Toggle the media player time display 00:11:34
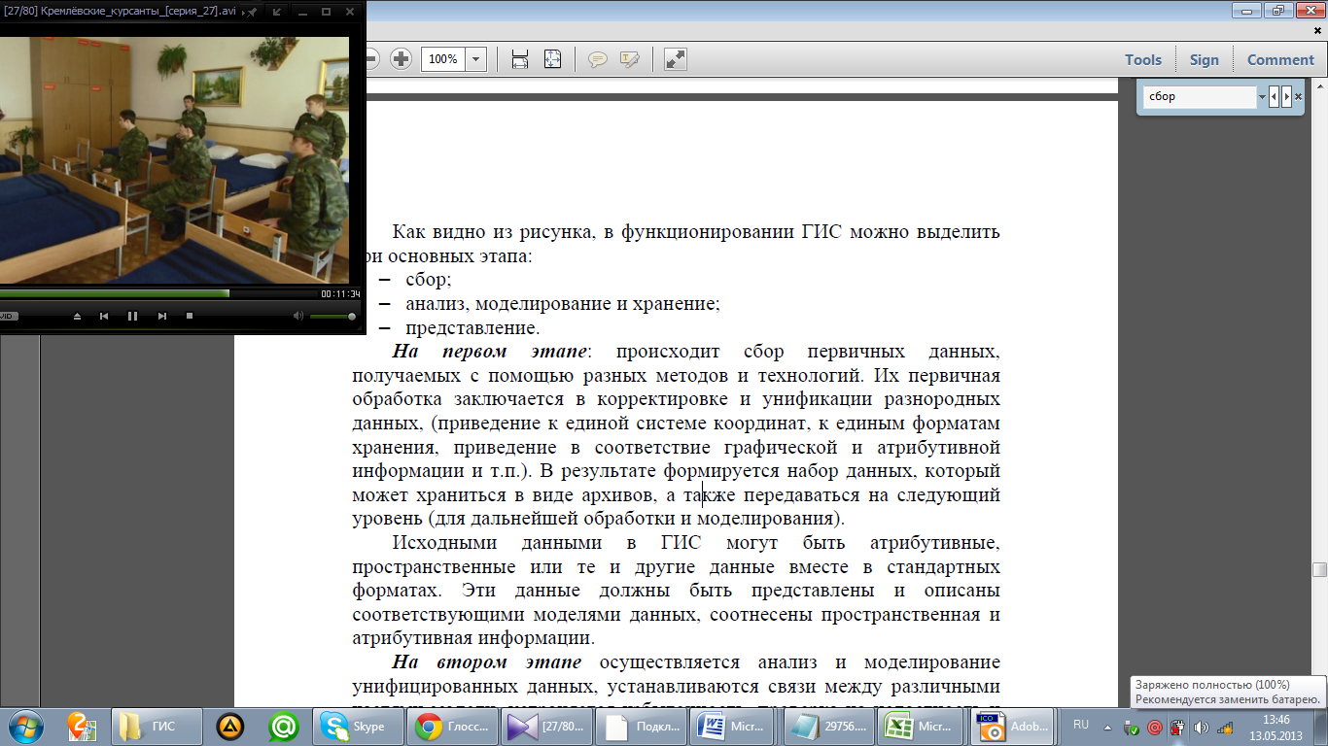Viewport: 1328px width, 746px height. (x=340, y=293)
